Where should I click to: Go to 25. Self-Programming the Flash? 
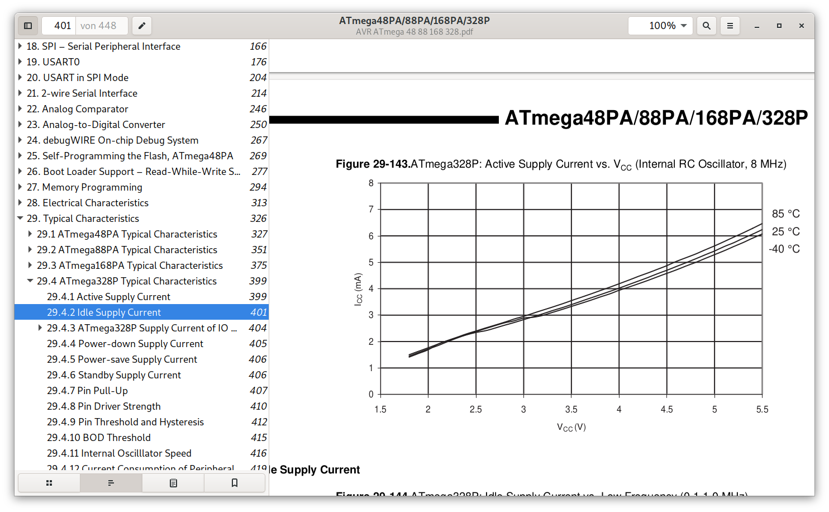click(130, 156)
